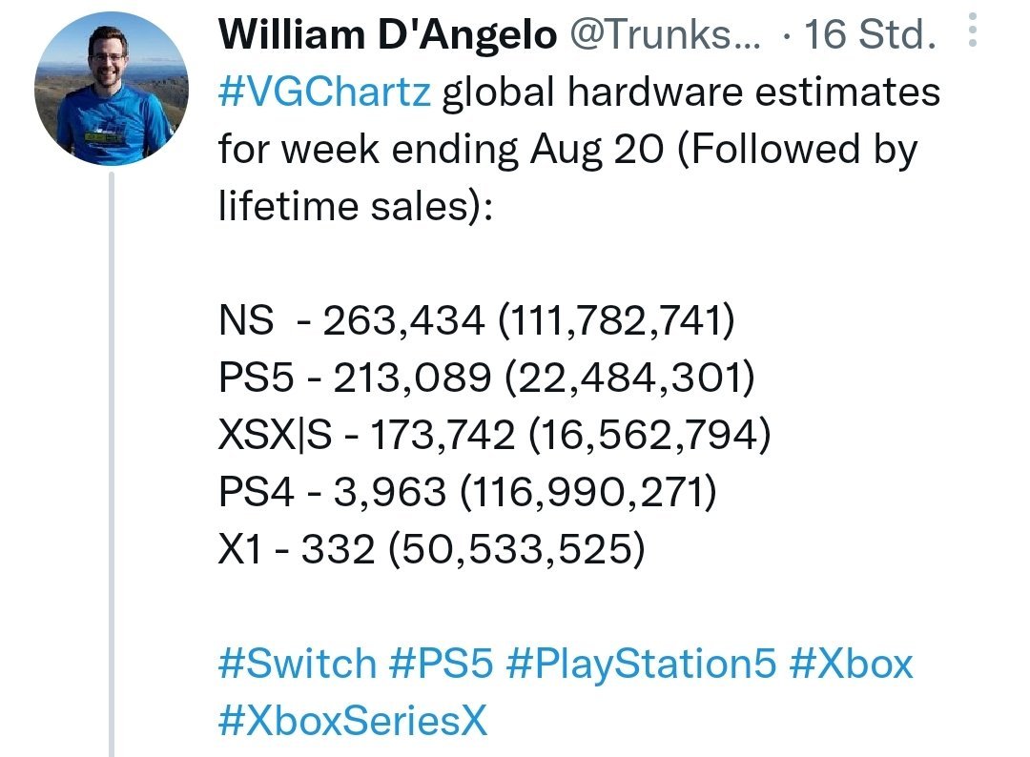Click the William D'Angelo display name
The height and width of the screenshot is (757, 1030).
(387, 33)
